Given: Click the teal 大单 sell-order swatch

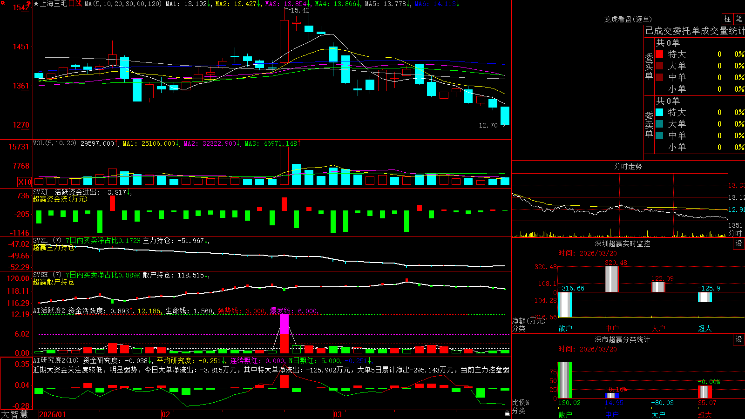Looking at the screenshot, I should [659, 124].
